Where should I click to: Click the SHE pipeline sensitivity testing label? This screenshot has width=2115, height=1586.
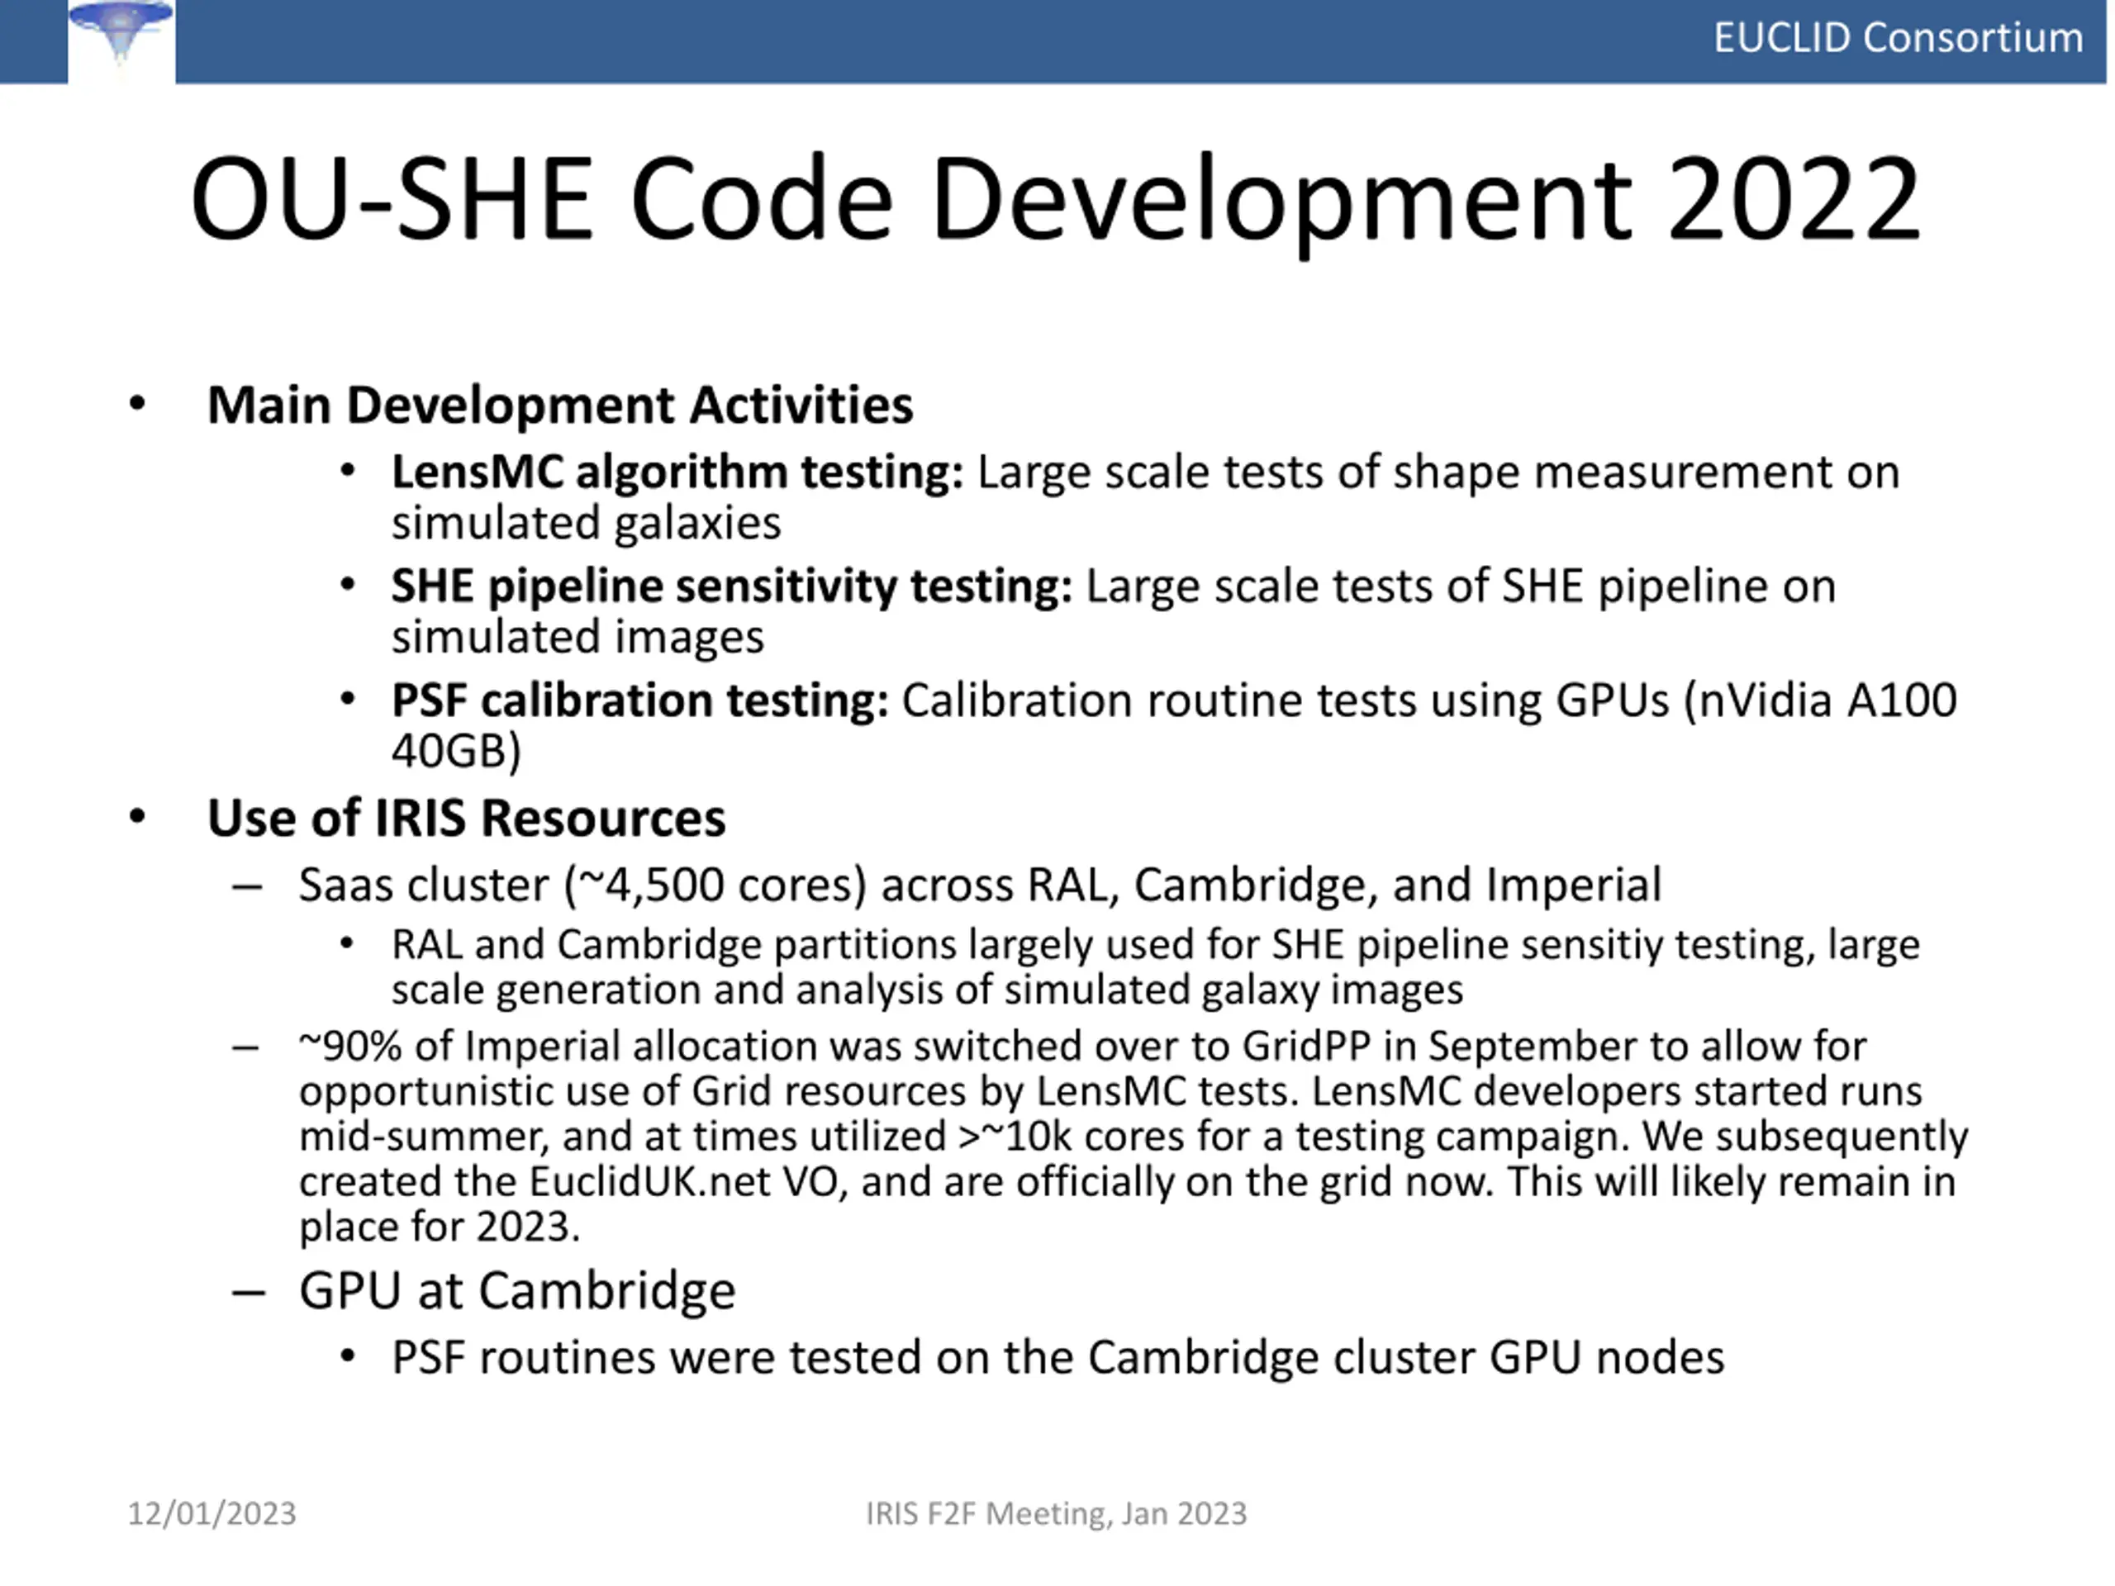point(733,586)
